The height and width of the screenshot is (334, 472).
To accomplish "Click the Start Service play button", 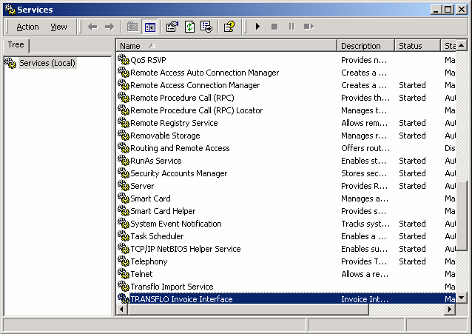I will (x=257, y=27).
